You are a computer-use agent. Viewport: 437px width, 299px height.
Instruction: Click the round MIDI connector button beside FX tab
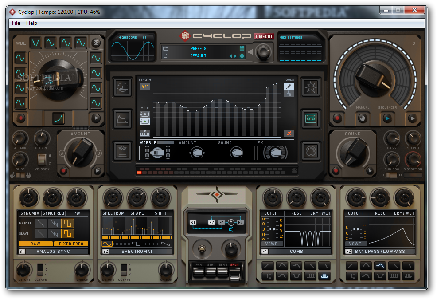pos(311,151)
